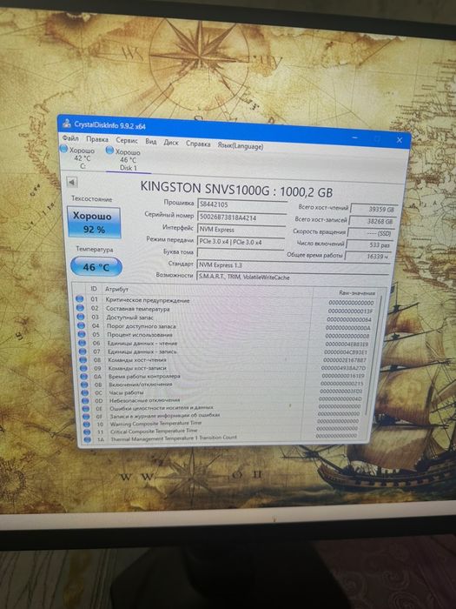Screen dimensions: 456x609
Task: Click the rotation speed value ---- (SSD)
Action: (x=370, y=233)
